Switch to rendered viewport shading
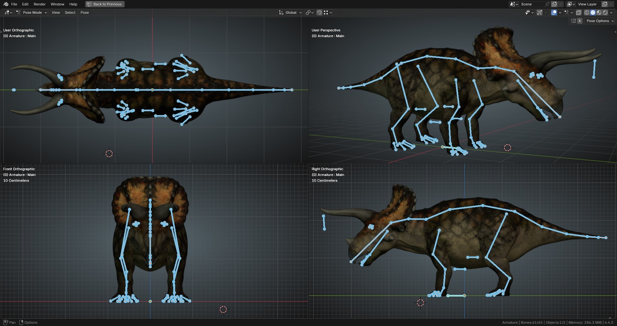Viewport: 617px width, 326px height. click(605, 13)
